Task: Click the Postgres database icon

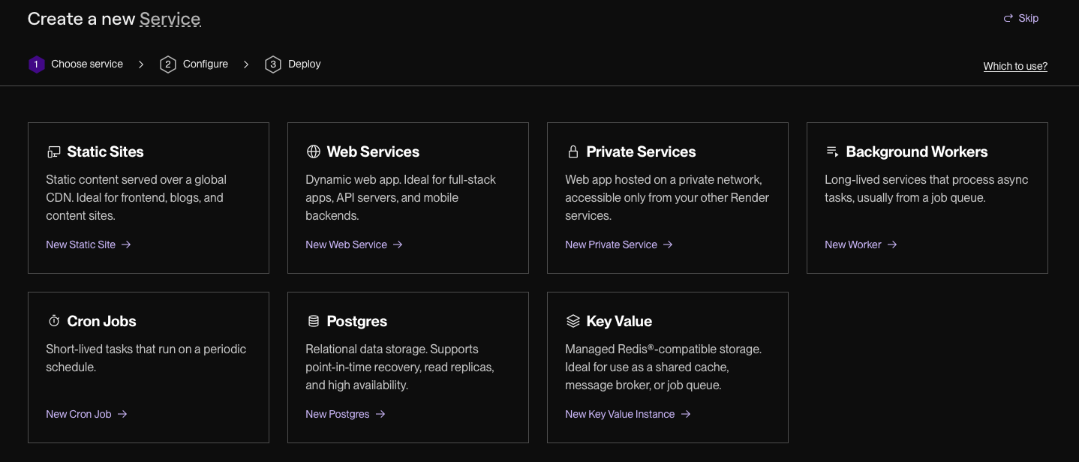Action: click(314, 321)
